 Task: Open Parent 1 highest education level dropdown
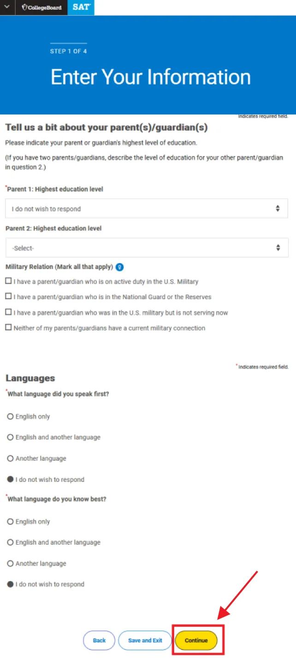pos(147,209)
